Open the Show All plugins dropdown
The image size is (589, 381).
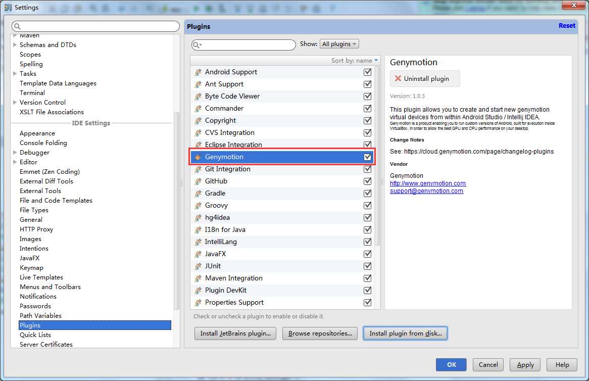339,44
